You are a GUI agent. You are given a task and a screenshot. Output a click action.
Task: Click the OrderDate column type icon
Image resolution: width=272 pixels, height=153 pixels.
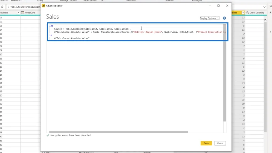22,13
